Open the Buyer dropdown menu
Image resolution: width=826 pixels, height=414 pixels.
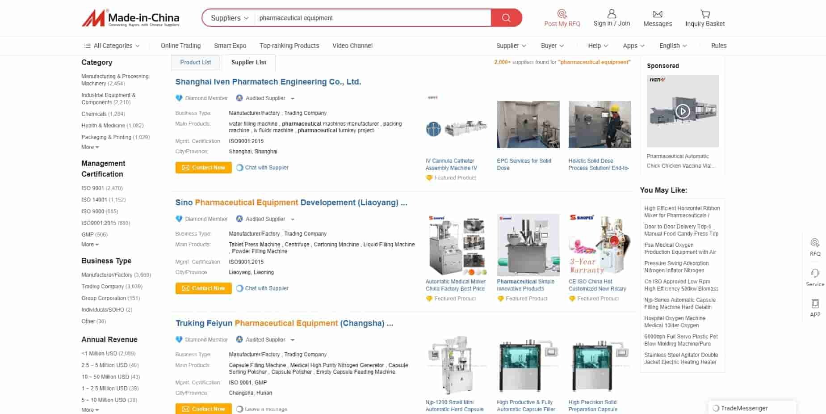(552, 46)
